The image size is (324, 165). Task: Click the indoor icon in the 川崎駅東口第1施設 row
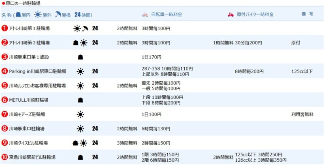pos(80,57)
